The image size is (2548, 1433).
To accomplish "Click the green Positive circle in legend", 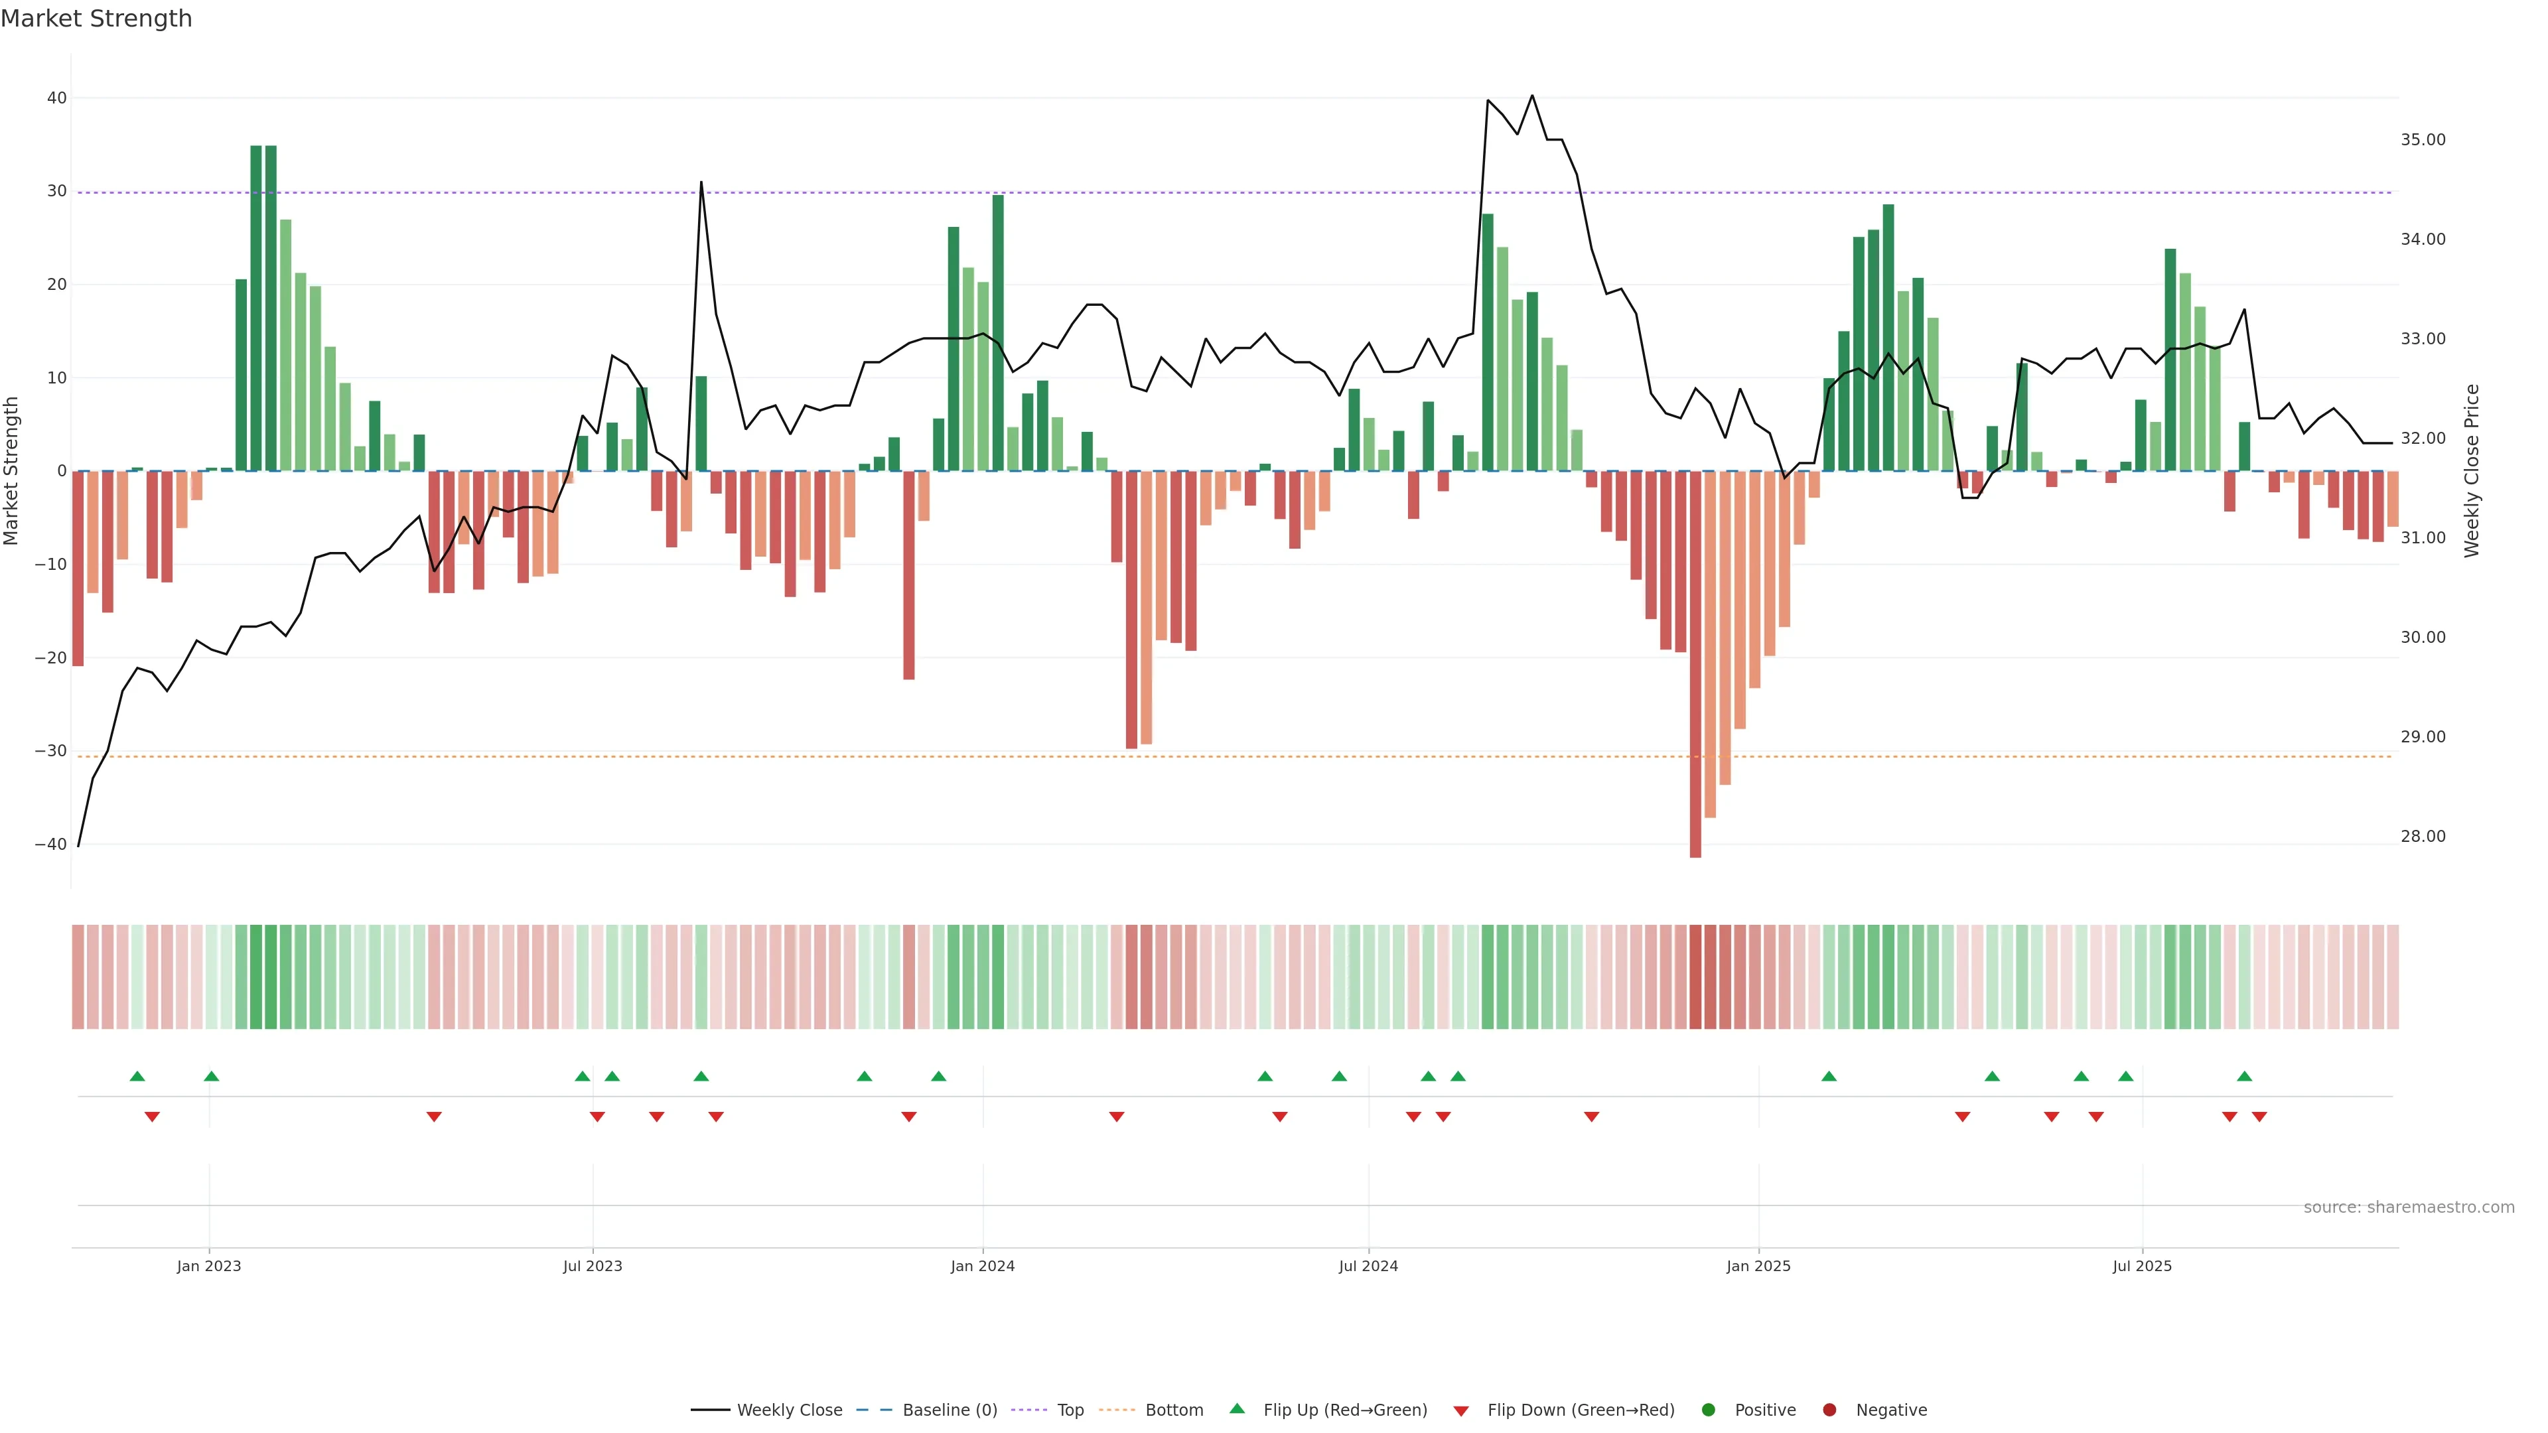I will [x=1708, y=1409].
